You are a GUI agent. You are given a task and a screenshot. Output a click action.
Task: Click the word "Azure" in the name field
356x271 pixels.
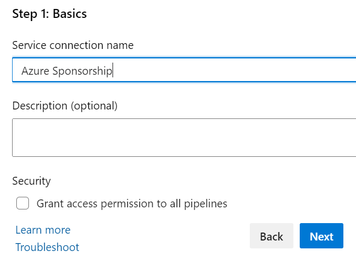tap(35, 71)
